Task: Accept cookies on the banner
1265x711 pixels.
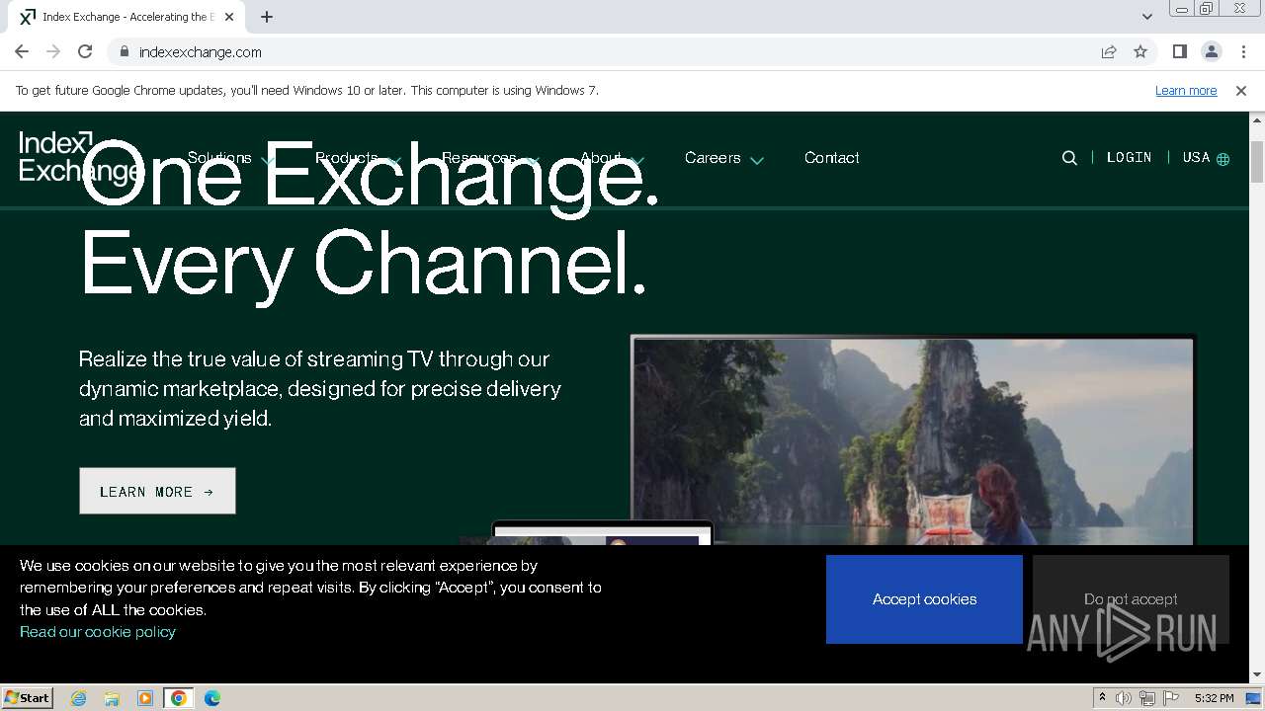Action: [x=924, y=599]
